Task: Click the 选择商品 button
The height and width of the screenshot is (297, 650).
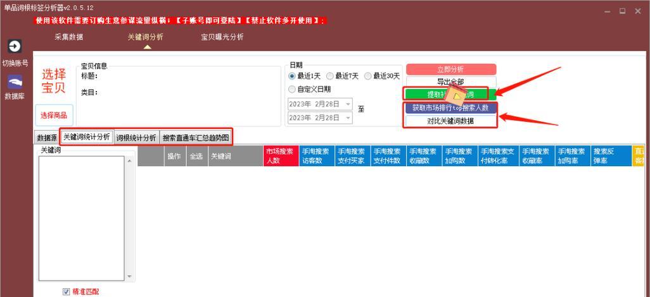Action: 54,116
